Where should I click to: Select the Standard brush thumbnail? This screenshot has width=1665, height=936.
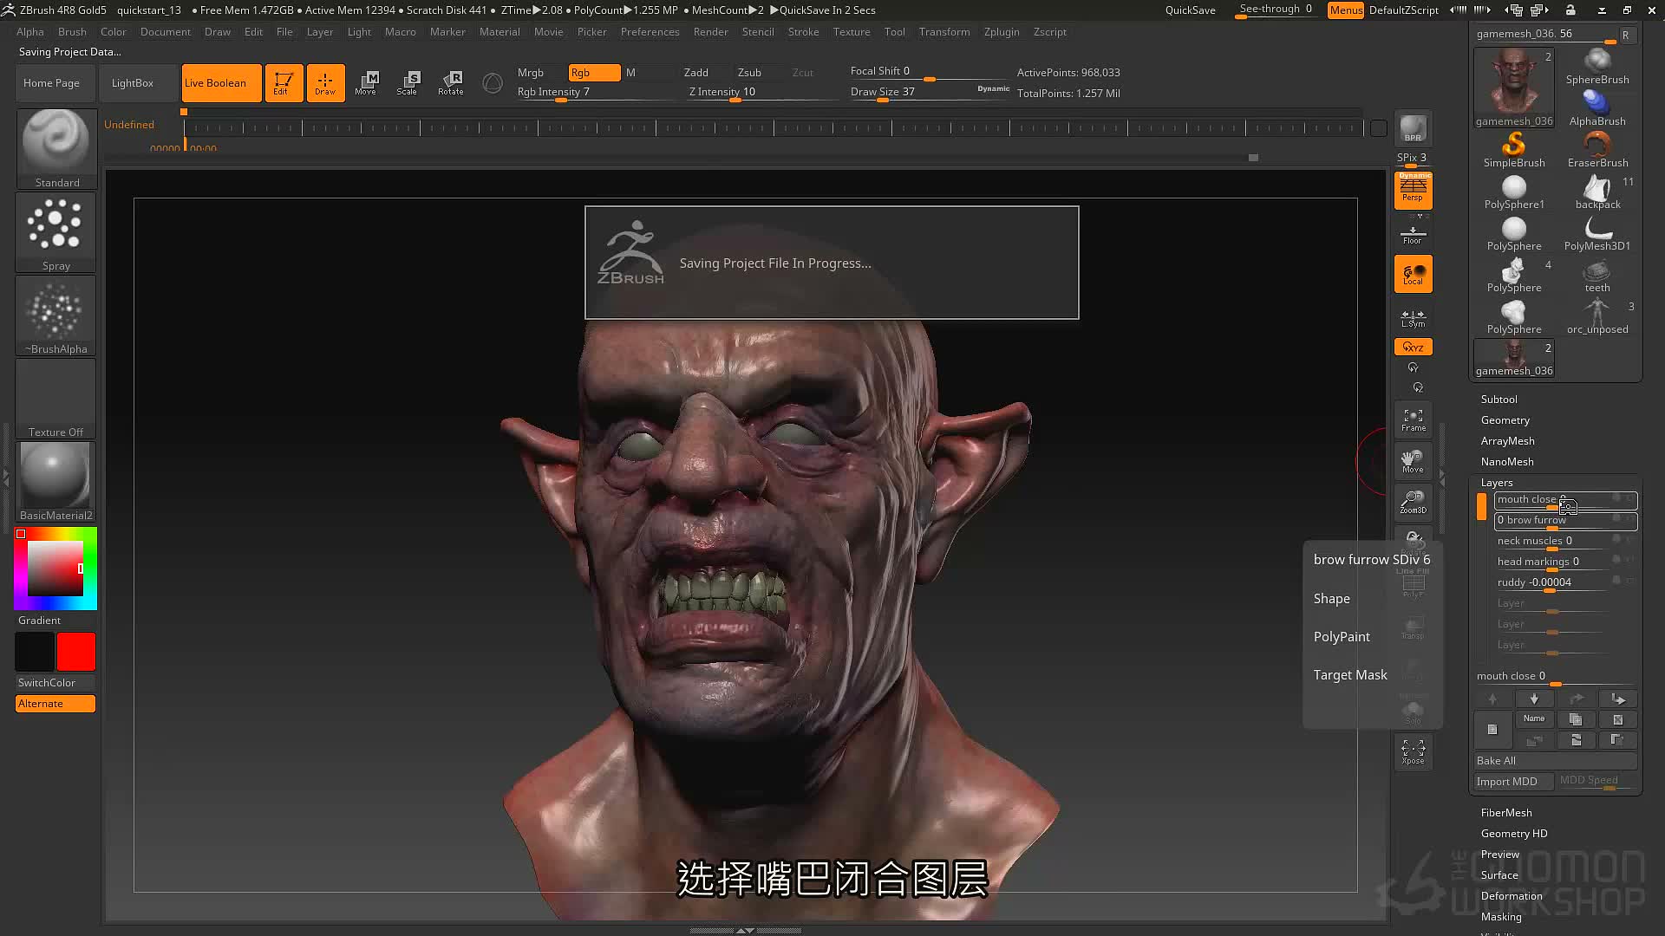56,149
